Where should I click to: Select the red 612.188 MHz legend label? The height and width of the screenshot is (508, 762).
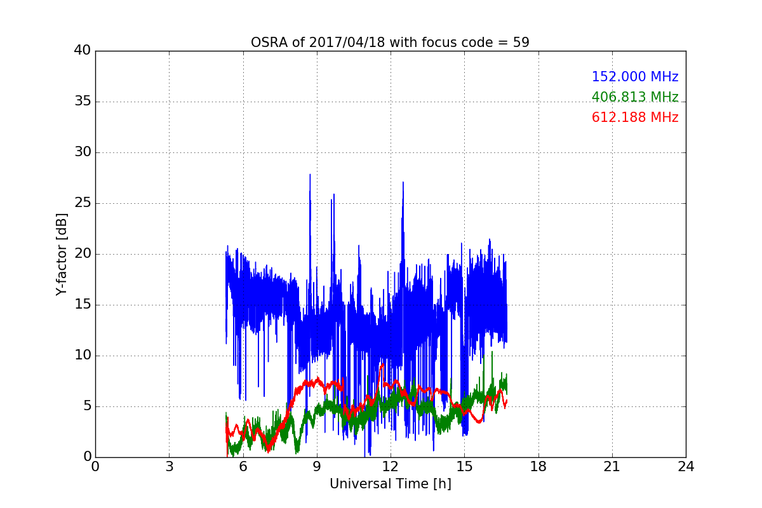point(635,117)
